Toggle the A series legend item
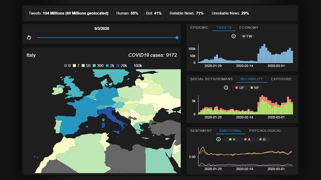The image size is (321, 180). (247, 139)
